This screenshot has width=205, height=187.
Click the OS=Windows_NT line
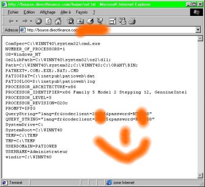(23, 55)
